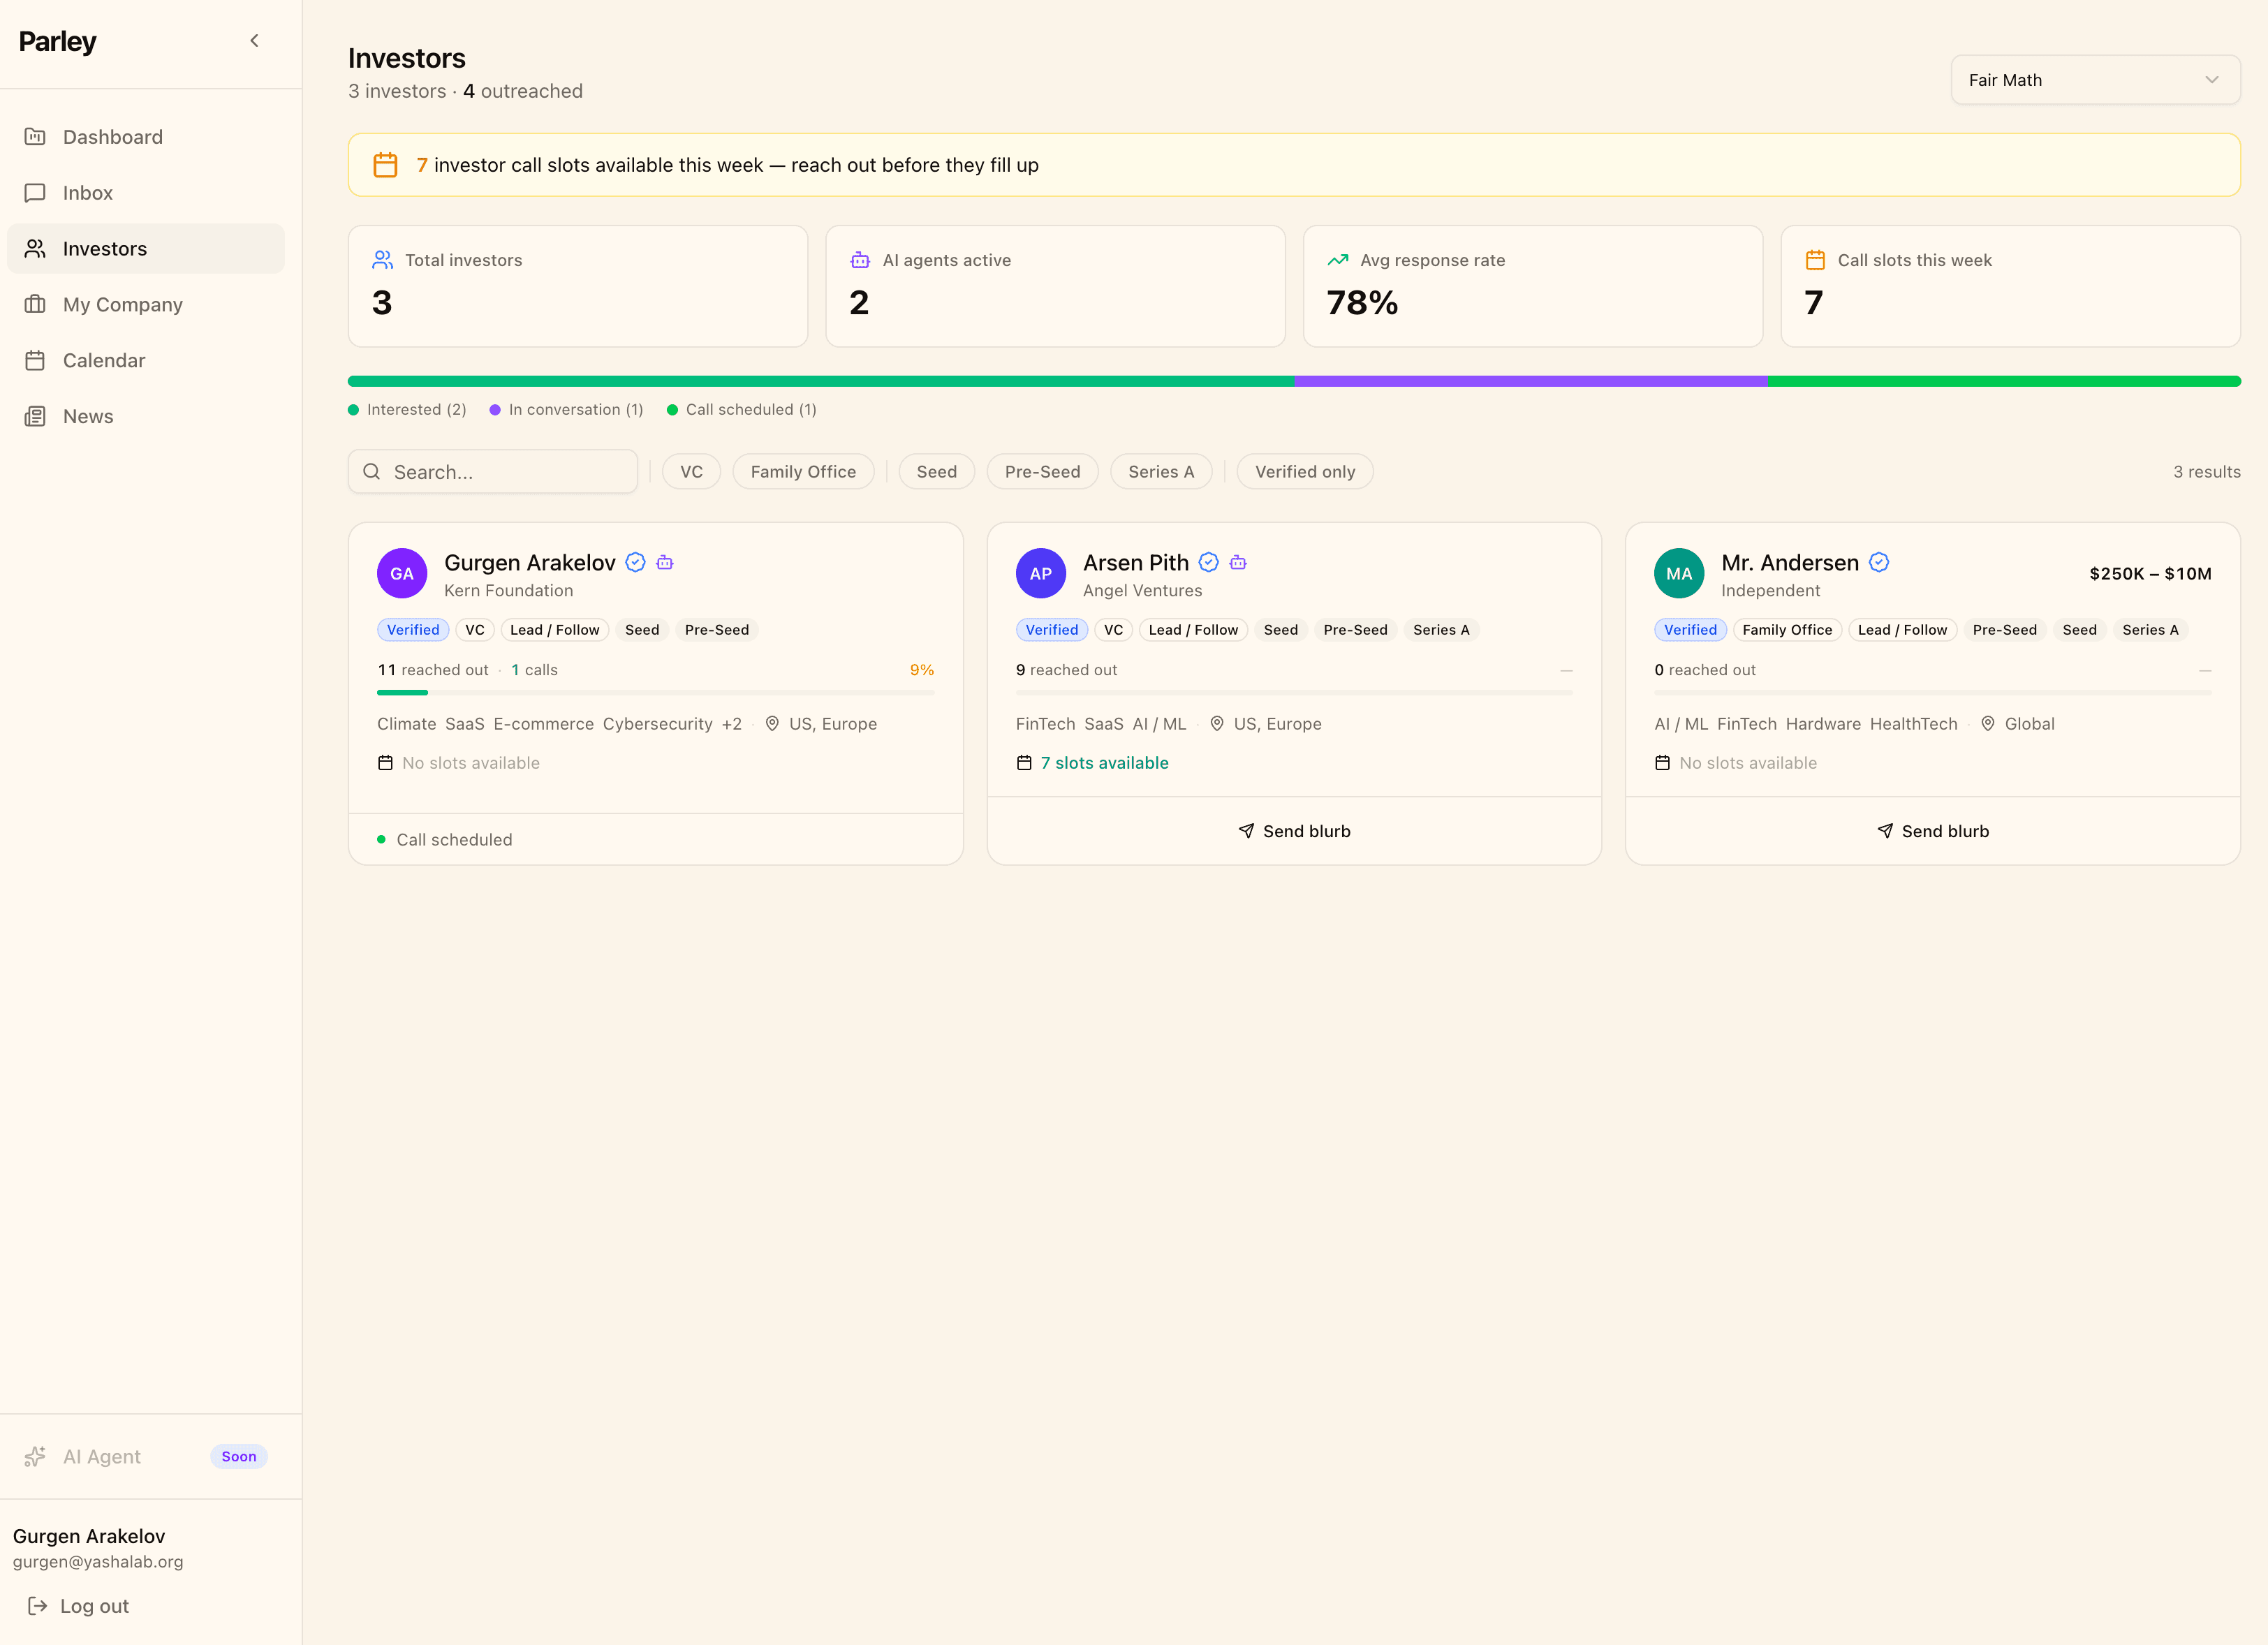Enable the Family Office filter

pyautogui.click(x=803, y=471)
